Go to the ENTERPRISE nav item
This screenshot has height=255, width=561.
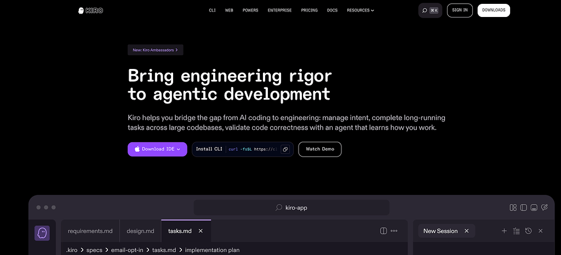pos(280,10)
